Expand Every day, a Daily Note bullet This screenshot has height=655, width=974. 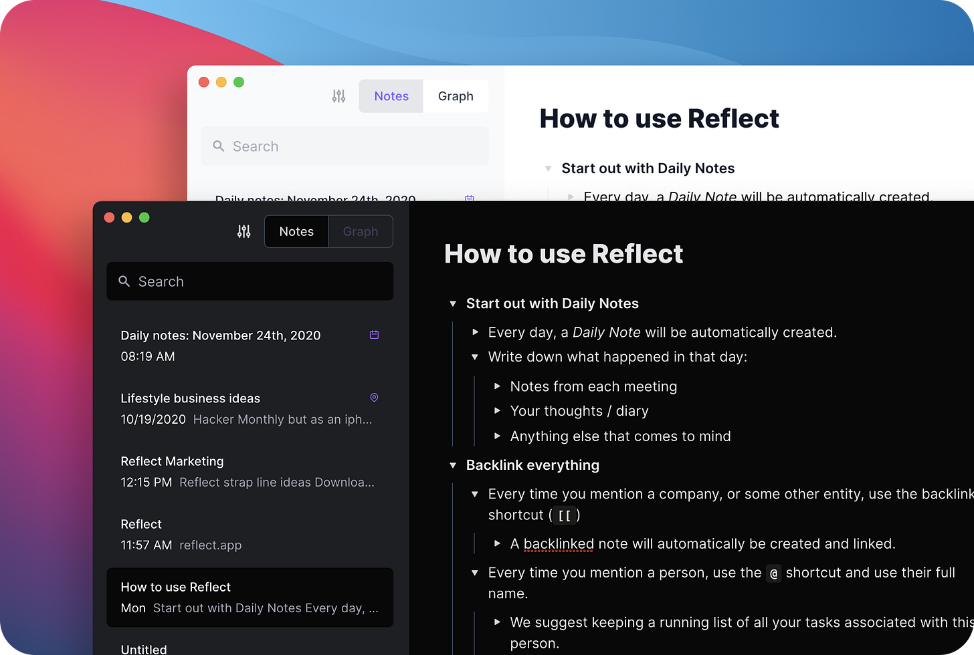pyautogui.click(x=475, y=332)
